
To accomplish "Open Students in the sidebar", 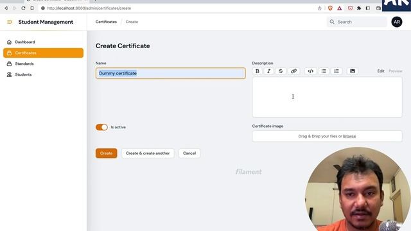I will pyautogui.click(x=43, y=74).
